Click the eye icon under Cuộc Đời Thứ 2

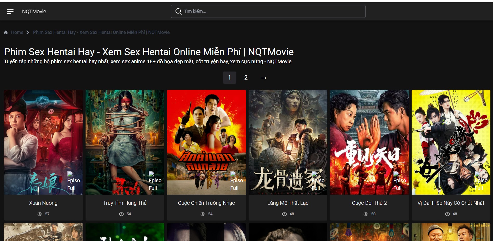point(366,214)
